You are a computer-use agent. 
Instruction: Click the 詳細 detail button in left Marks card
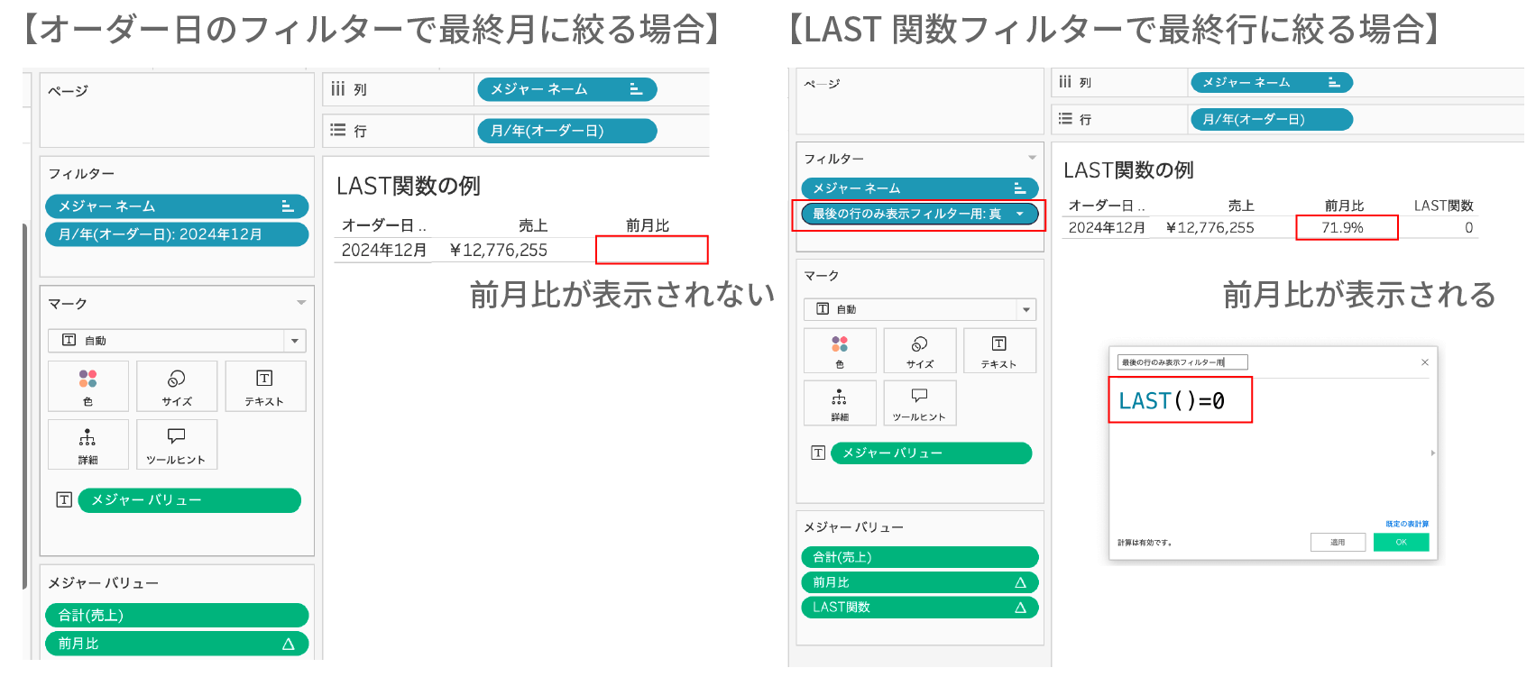pyautogui.click(x=88, y=444)
